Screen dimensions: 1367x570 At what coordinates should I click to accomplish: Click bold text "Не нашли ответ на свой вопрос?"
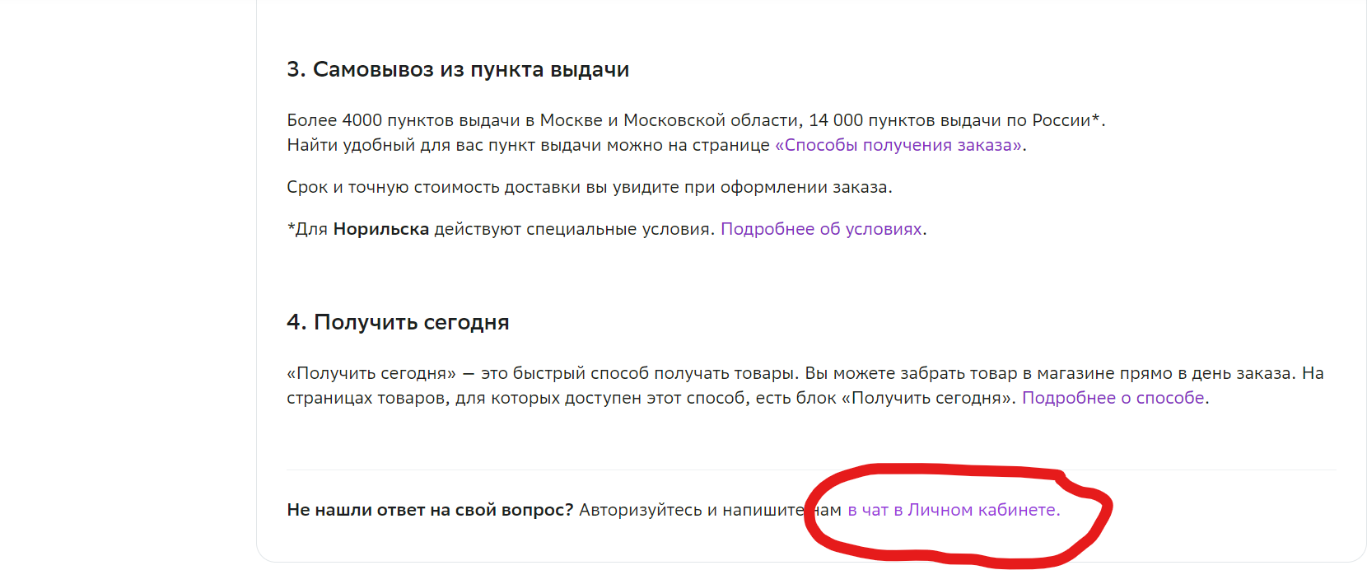[x=430, y=511]
